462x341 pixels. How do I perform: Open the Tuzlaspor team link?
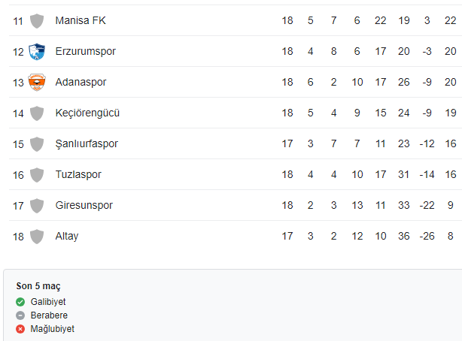pyautogui.click(x=78, y=174)
